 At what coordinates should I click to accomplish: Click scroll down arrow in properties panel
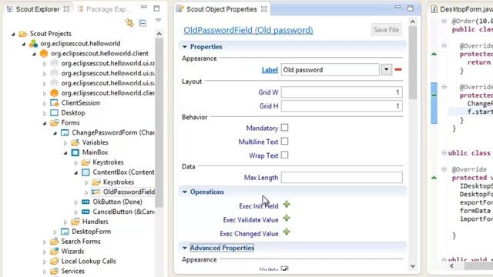(x=413, y=266)
